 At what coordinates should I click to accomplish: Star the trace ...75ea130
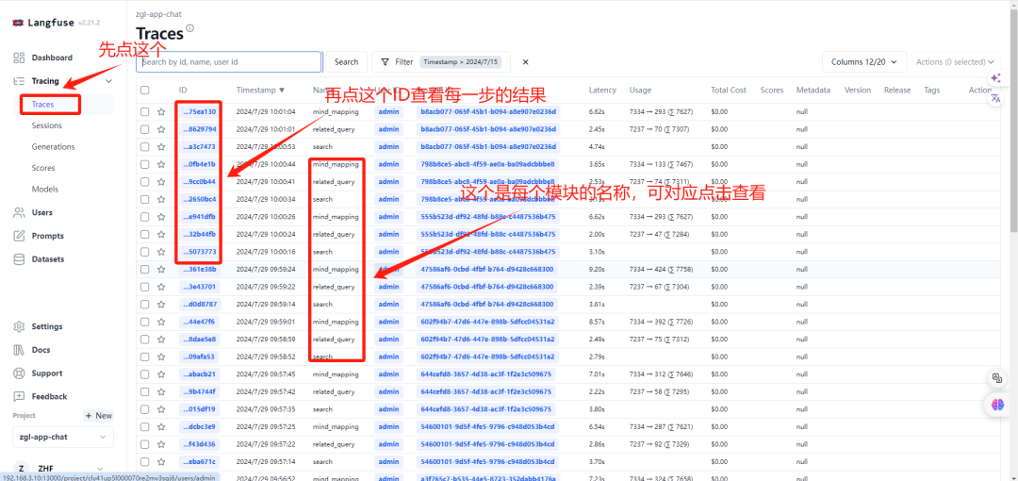[x=161, y=112]
